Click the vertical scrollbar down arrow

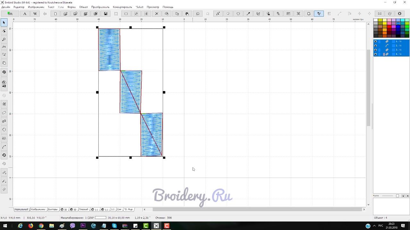(369, 204)
